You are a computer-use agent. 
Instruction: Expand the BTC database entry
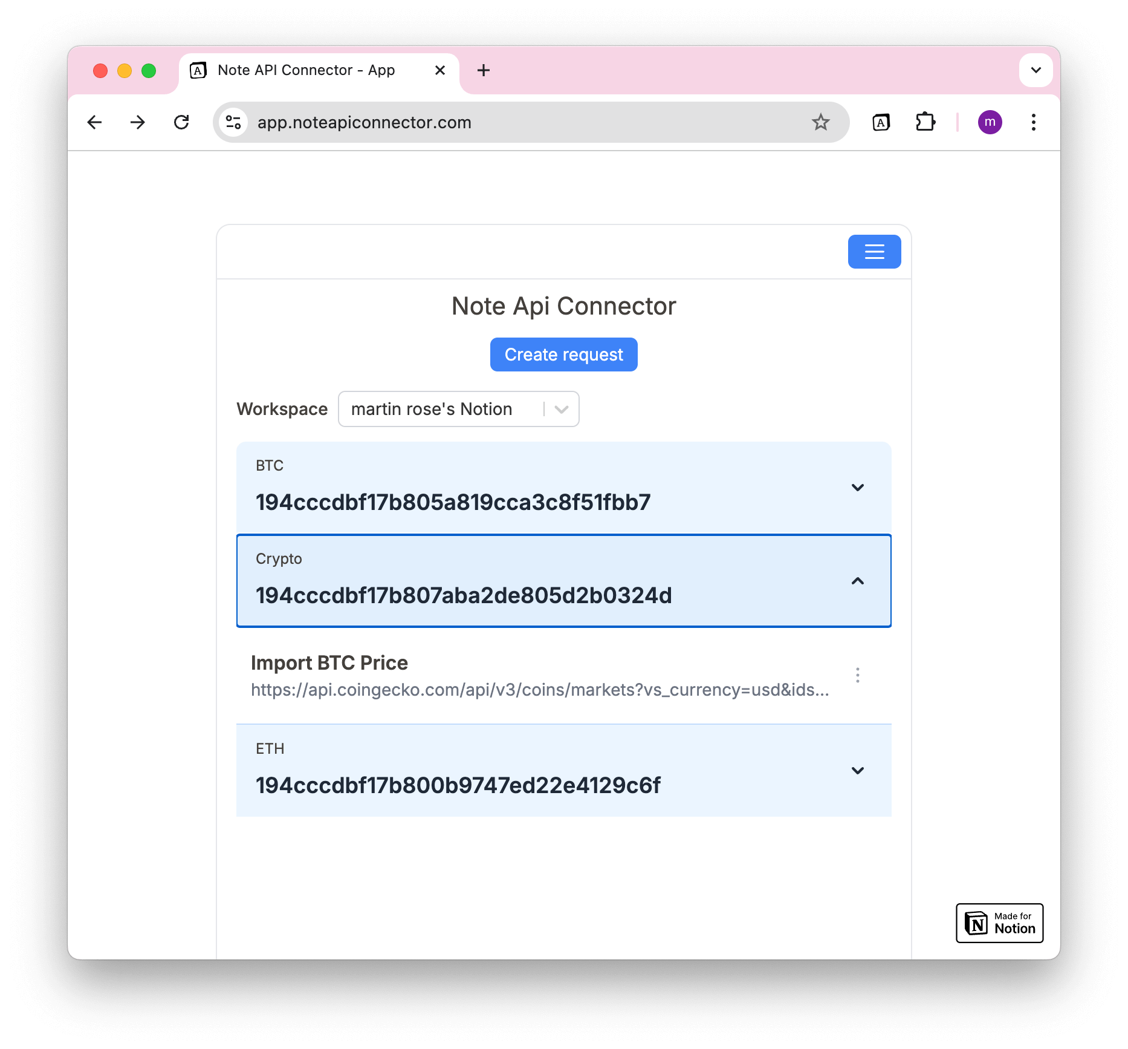[x=857, y=488]
